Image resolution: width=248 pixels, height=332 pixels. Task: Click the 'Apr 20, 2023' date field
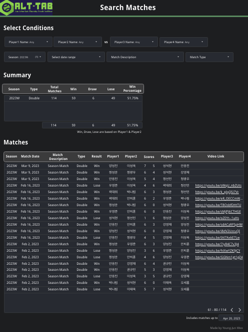tap(231, 318)
